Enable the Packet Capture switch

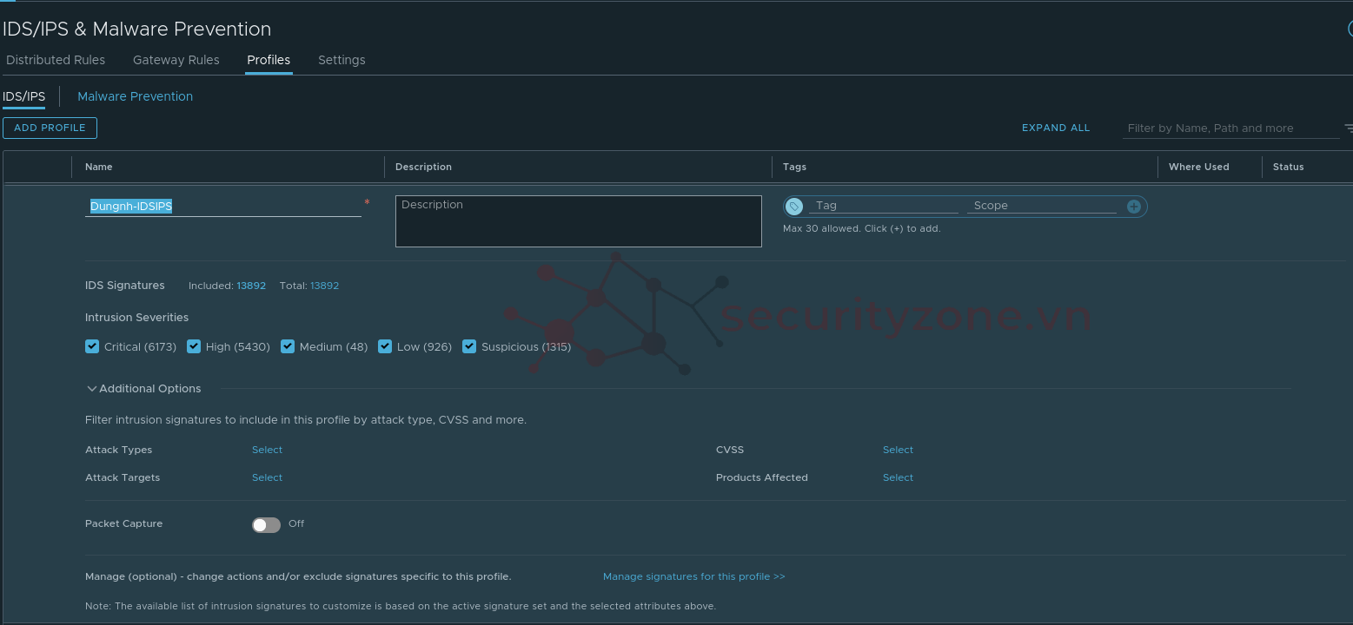(266, 524)
